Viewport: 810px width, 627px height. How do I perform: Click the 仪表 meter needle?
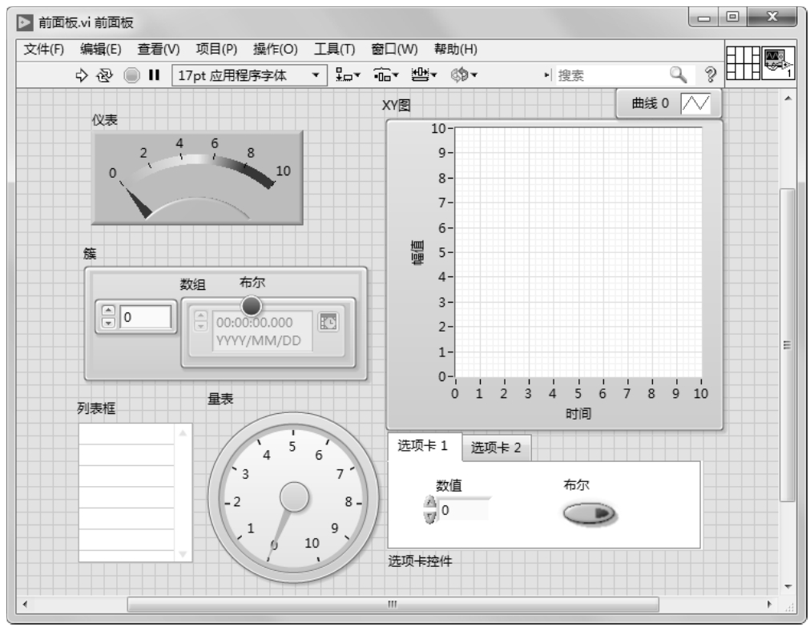pyautogui.click(x=139, y=203)
